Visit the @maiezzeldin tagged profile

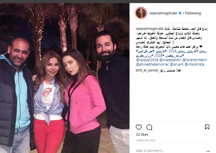click(170, 60)
